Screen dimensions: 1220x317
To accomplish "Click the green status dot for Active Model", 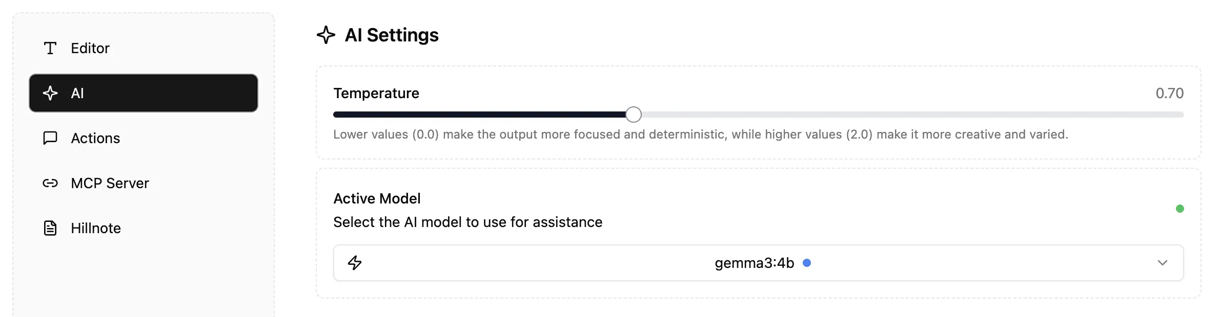I will click(1180, 209).
